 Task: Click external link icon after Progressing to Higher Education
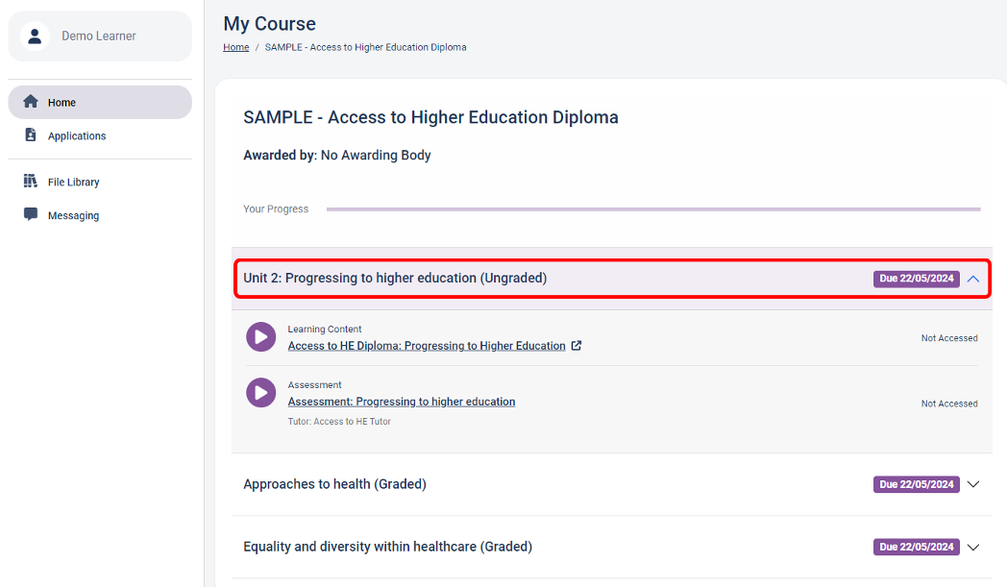click(577, 346)
